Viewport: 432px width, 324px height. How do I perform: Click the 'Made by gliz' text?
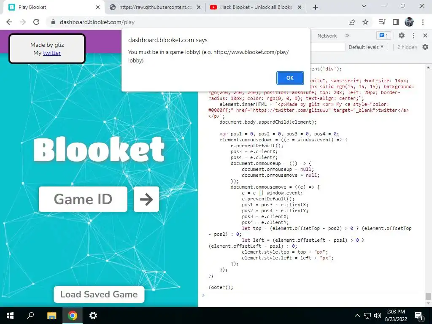[x=47, y=45]
